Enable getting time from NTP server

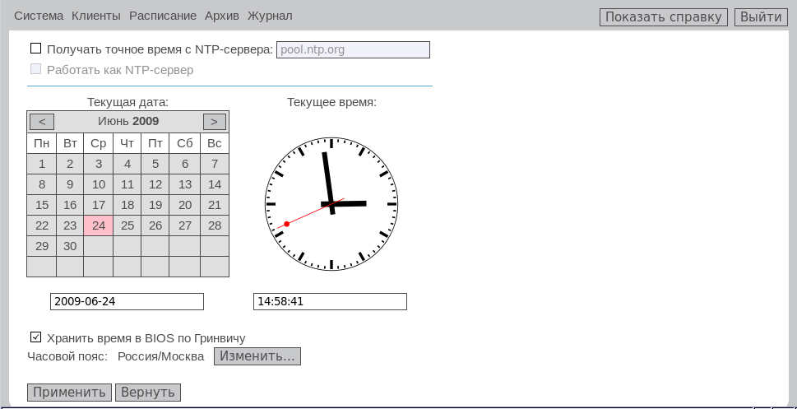click(x=35, y=49)
